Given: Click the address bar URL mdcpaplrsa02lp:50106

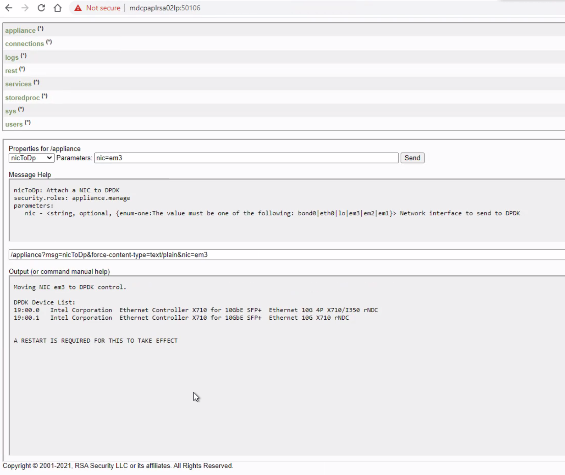Looking at the screenshot, I should pos(165,8).
